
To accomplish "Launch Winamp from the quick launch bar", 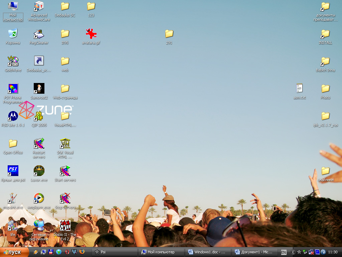I will 35,252.
